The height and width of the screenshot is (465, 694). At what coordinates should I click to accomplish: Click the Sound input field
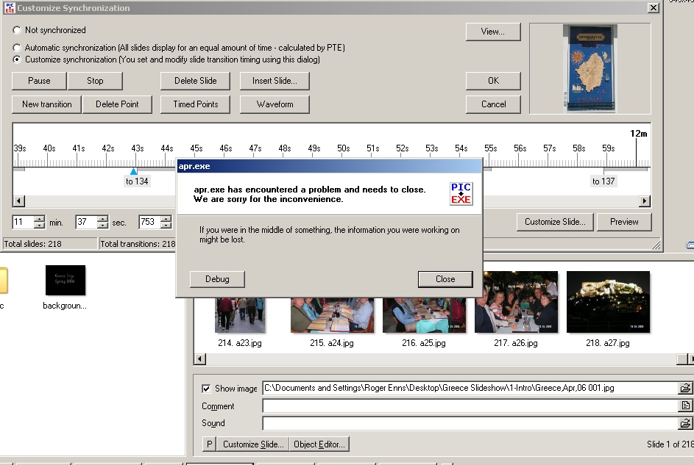(x=470, y=423)
